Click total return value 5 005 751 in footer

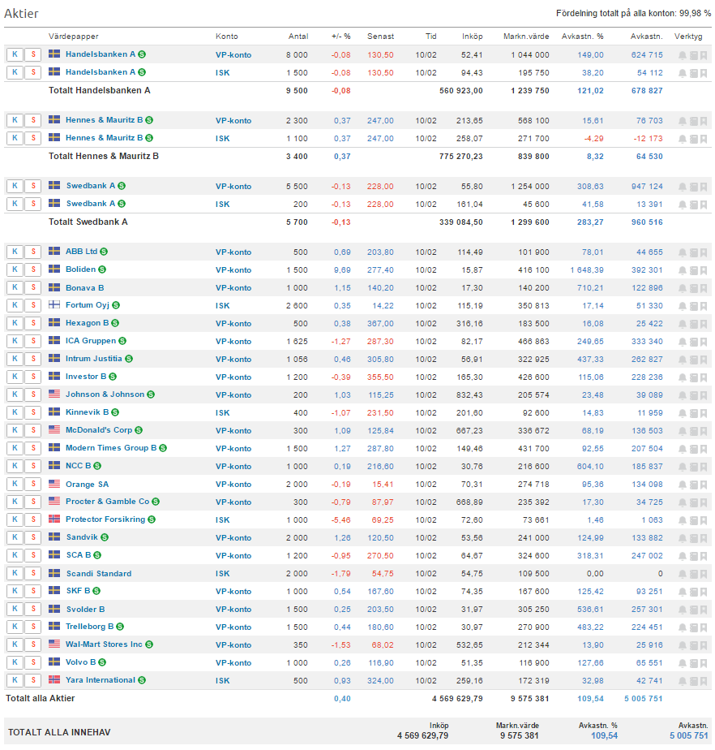click(688, 735)
